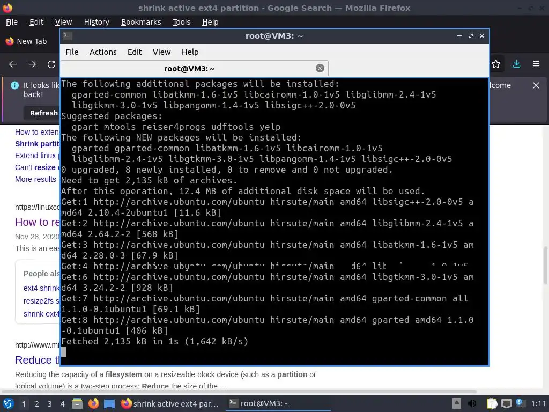Open Firefox Bookmarks menu
The image size is (549, 412).
(141, 21)
